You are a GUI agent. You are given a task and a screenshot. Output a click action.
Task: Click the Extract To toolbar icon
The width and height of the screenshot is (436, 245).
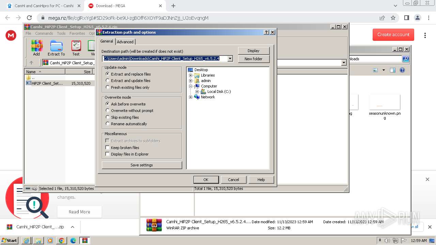click(56, 48)
